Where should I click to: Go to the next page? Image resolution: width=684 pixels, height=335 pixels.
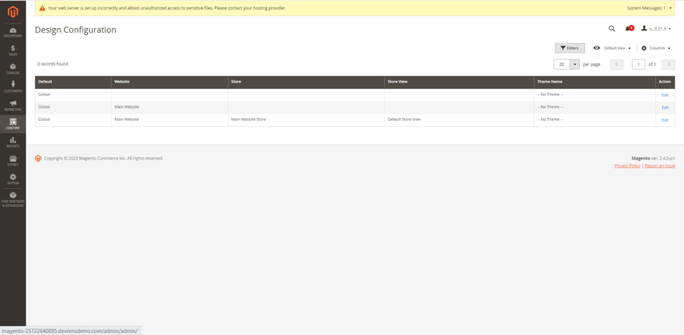(x=668, y=65)
